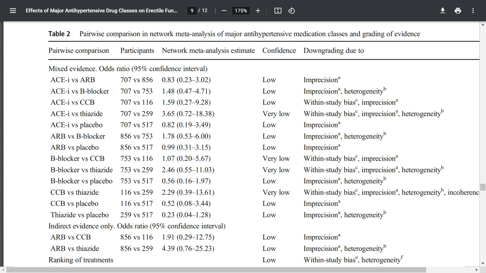Zoom out with the minus icon
This screenshot has width=486, height=273.
pyautogui.click(x=224, y=11)
